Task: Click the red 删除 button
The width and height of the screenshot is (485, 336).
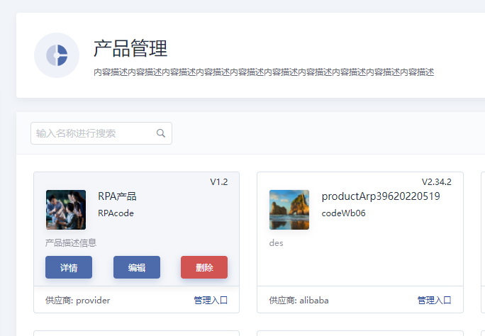Action: point(204,267)
